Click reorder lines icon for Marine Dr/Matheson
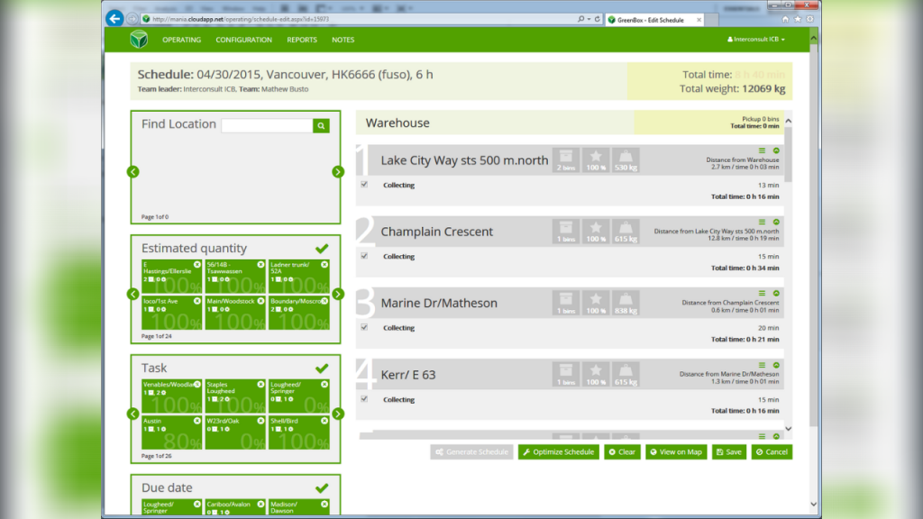The image size is (923, 519). click(x=762, y=293)
